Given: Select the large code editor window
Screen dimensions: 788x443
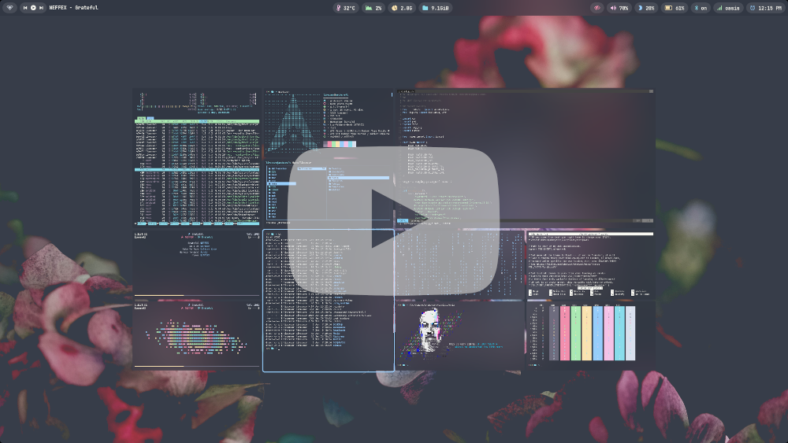Looking at the screenshot, I should tap(525, 157).
